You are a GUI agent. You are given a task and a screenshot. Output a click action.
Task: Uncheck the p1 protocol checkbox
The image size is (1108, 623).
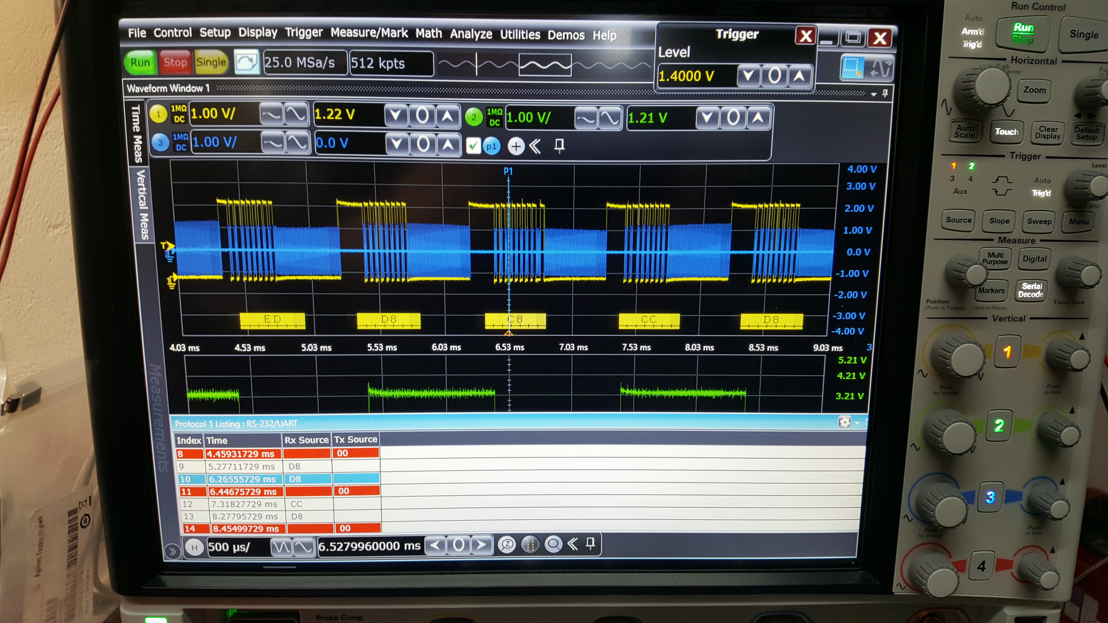coord(473,146)
